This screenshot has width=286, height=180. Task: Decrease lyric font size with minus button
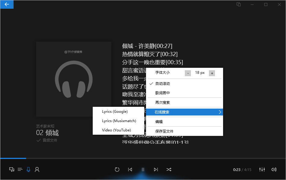coord(188,73)
